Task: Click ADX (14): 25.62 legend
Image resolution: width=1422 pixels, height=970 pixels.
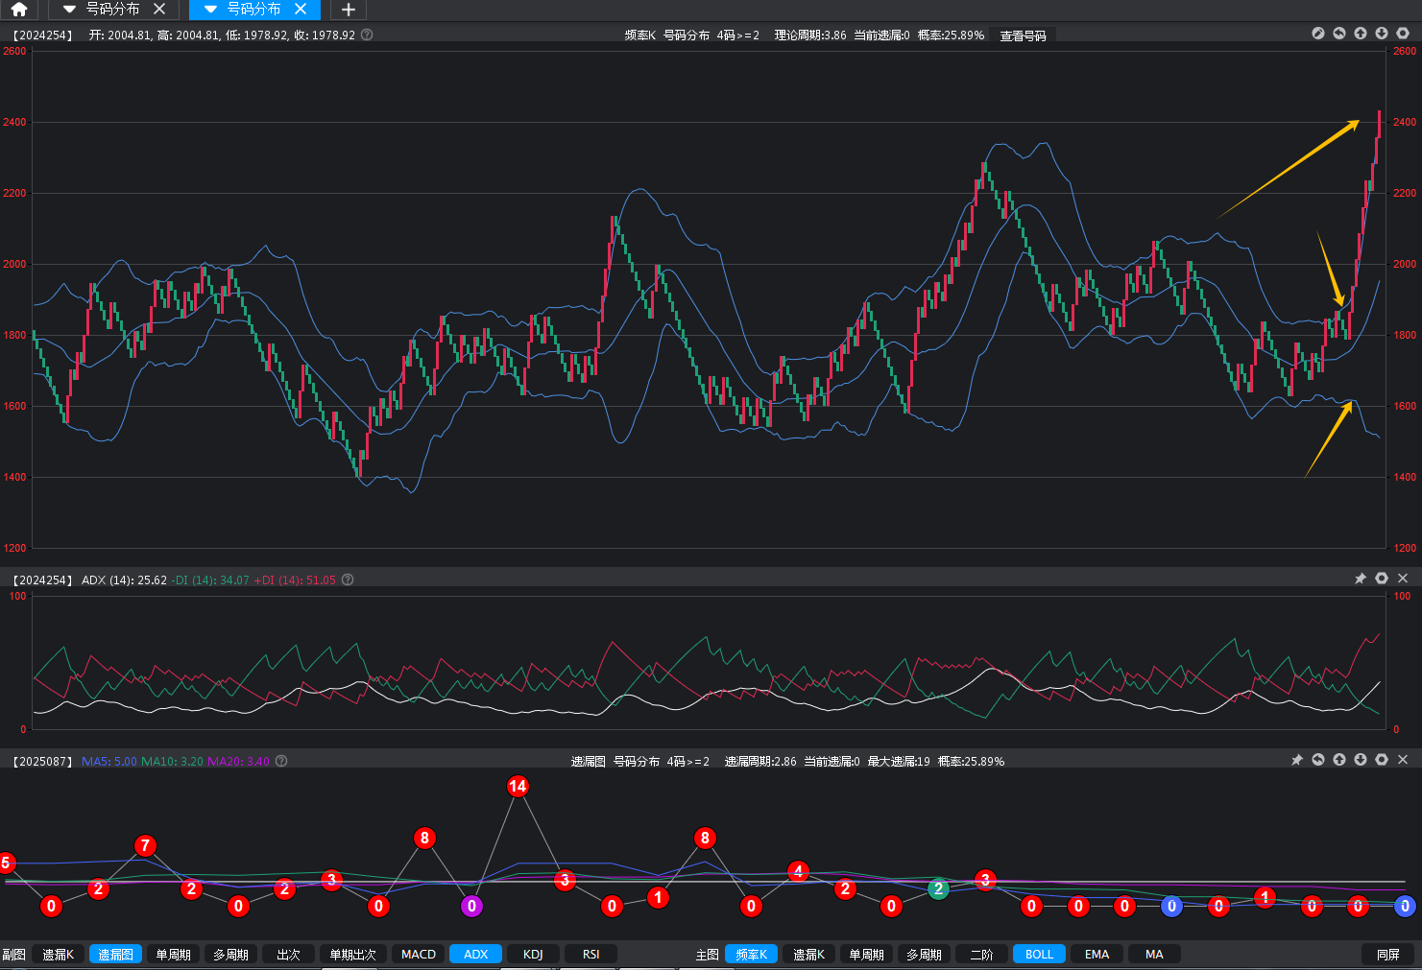Action: [124, 580]
